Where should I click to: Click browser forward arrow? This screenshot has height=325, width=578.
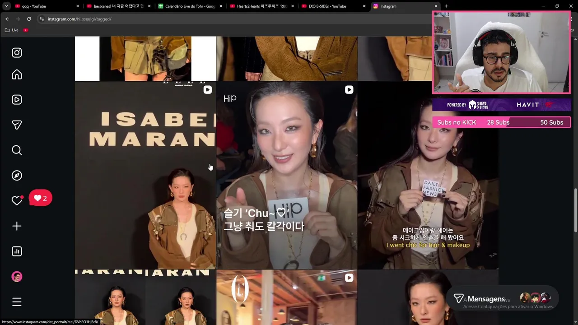pyautogui.click(x=18, y=19)
